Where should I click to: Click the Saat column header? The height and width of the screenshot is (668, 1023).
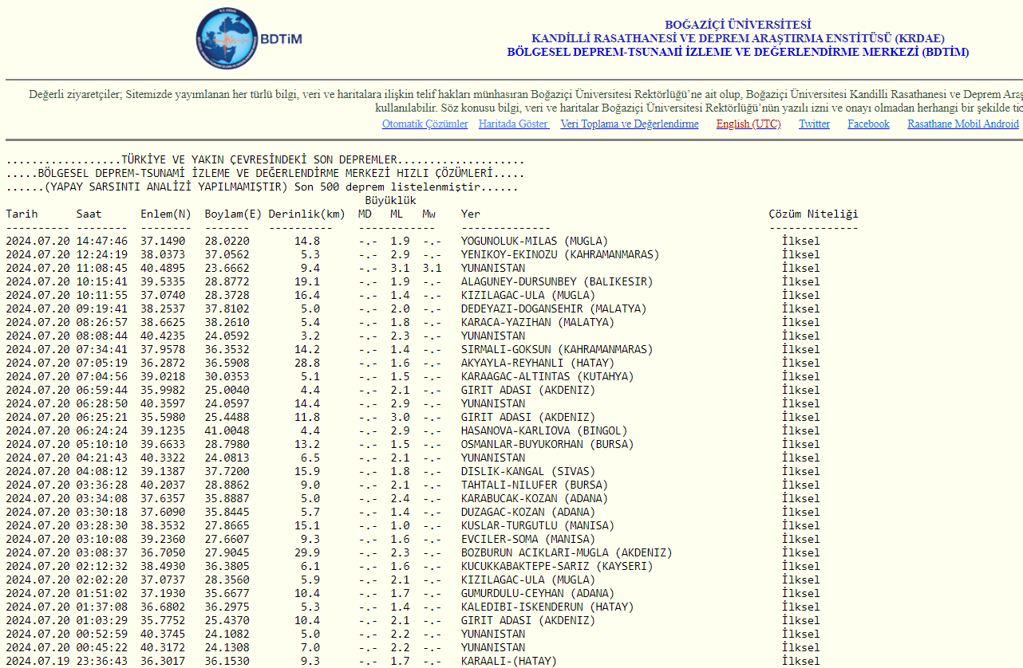pyautogui.click(x=89, y=214)
